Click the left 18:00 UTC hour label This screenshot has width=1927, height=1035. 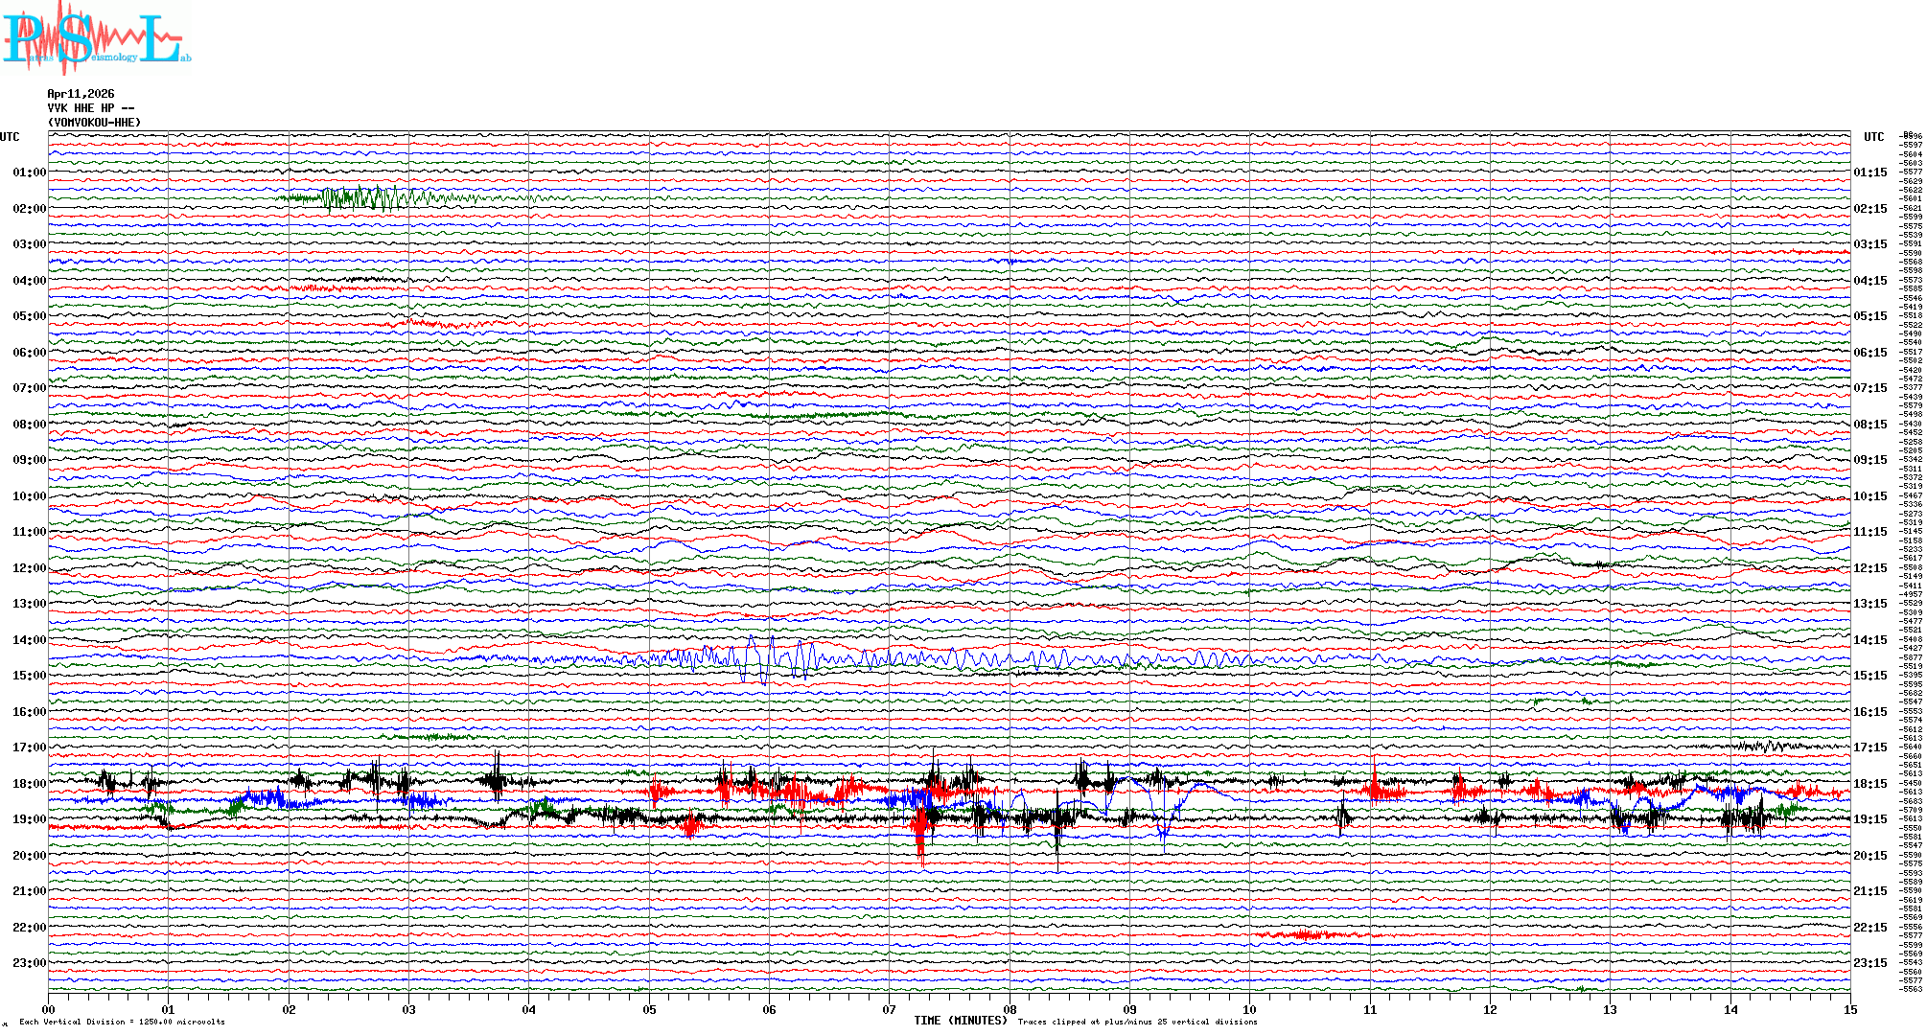tap(29, 784)
